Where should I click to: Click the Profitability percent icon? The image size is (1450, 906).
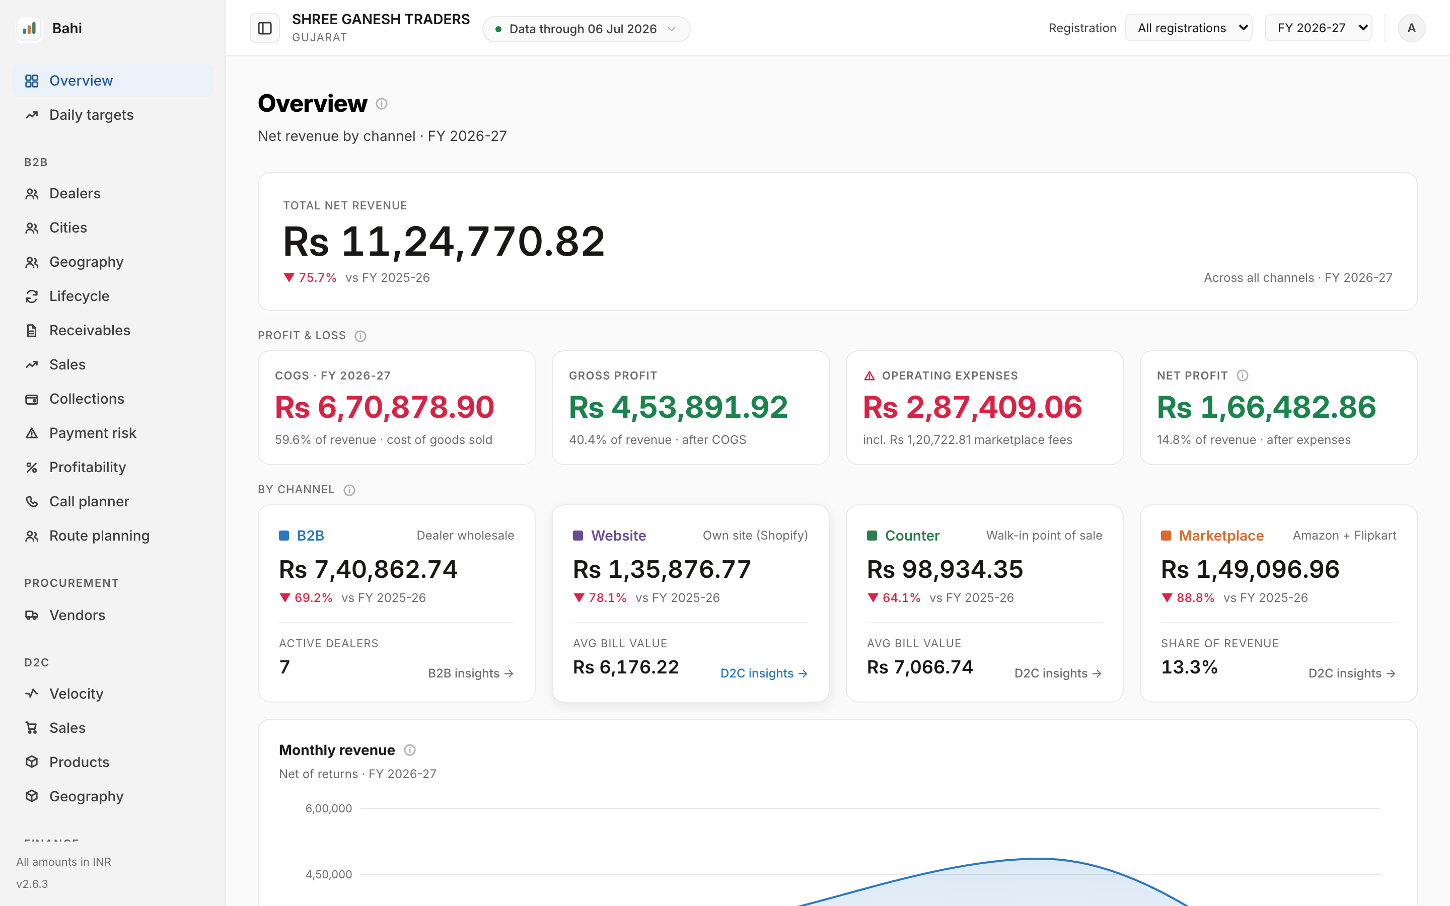tap(32, 468)
